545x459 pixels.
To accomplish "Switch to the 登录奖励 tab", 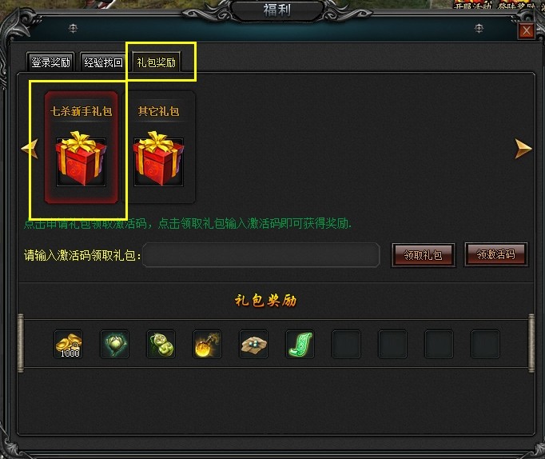I will pyautogui.click(x=50, y=62).
